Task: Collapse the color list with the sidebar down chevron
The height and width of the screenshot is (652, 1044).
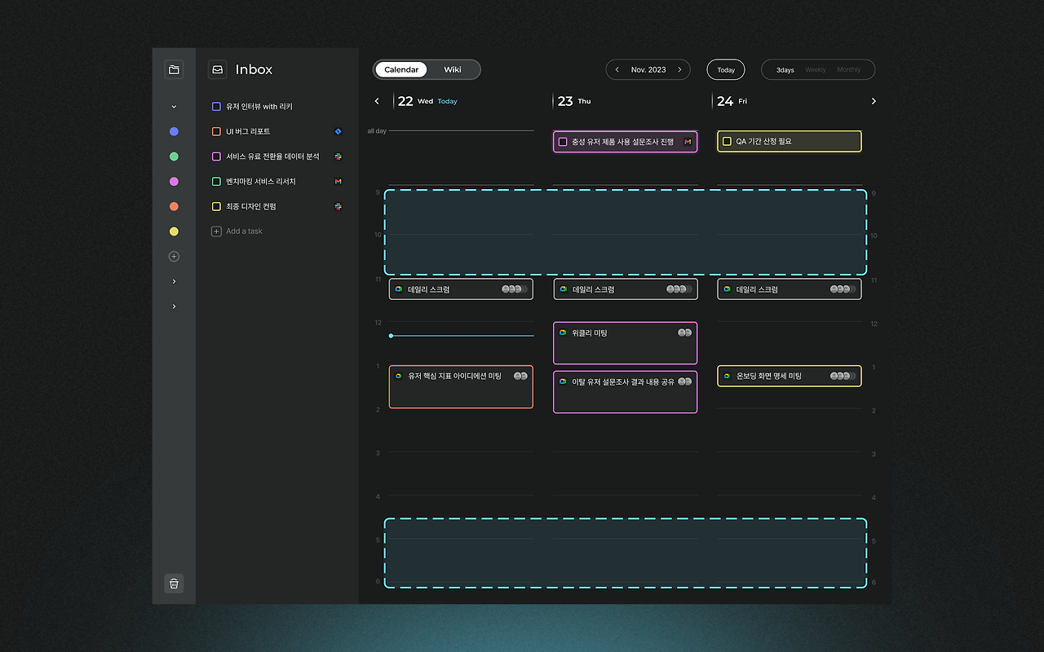Action: (174, 107)
